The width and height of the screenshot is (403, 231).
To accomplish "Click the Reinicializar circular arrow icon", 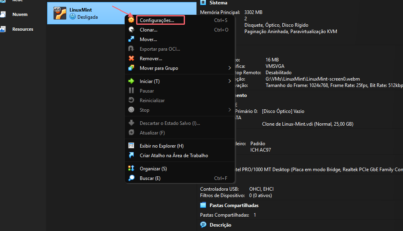I will [131, 100].
